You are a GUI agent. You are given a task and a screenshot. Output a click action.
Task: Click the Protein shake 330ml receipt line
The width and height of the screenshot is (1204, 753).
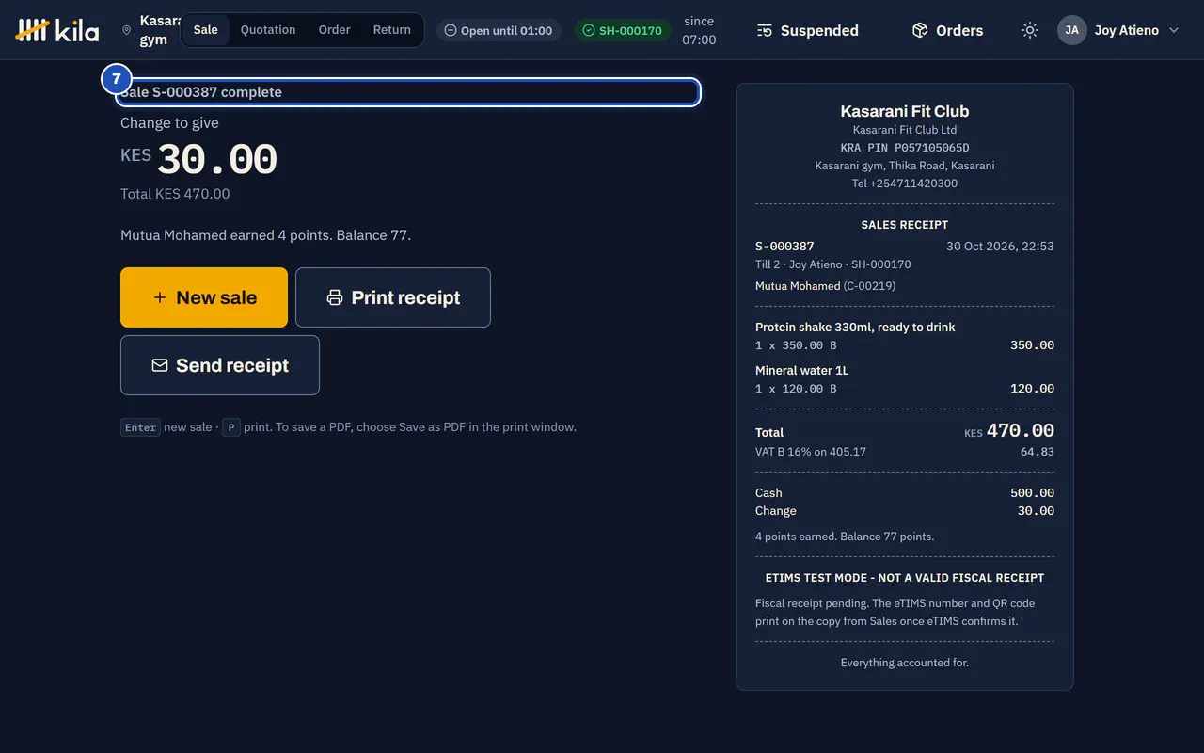coord(905,336)
